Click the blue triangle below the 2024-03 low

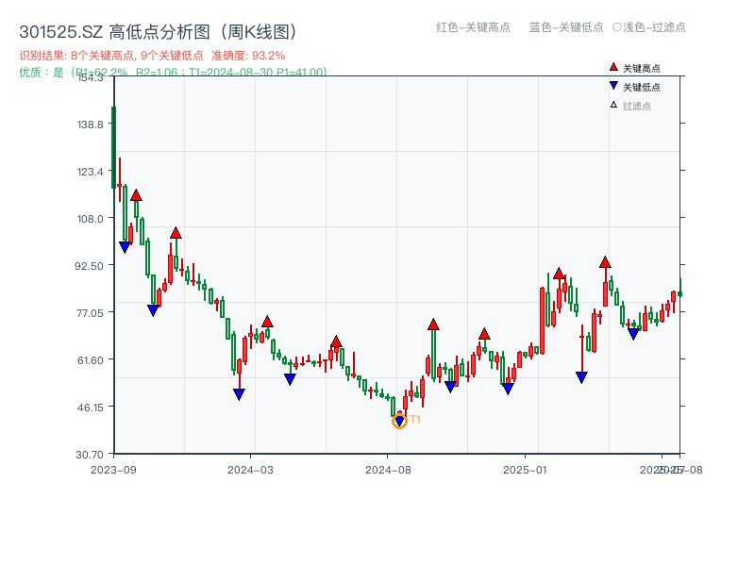pyautogui.click(x=239, y=394)
